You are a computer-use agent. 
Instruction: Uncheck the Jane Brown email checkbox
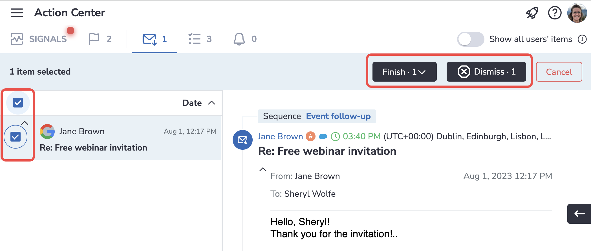tap(16, 137)
